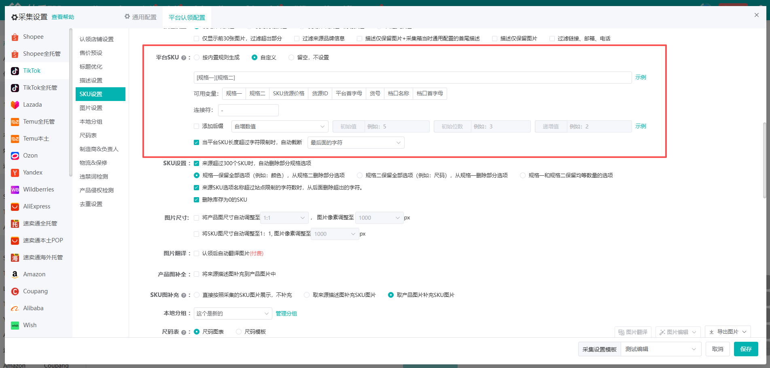The height and width of the screenshot is (368, 770).
Task: Select 按内置规则生成 radio option
Action: pos(197,57)
